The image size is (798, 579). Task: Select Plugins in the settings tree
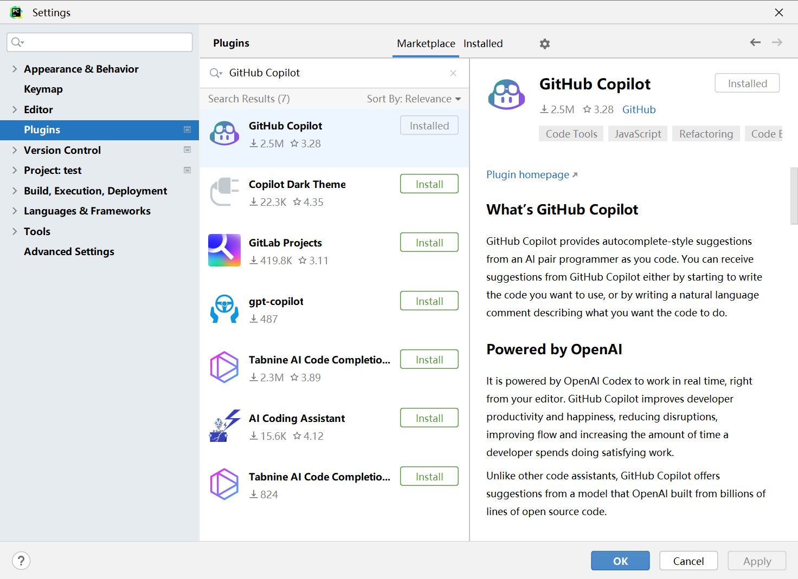click(99, 130)
